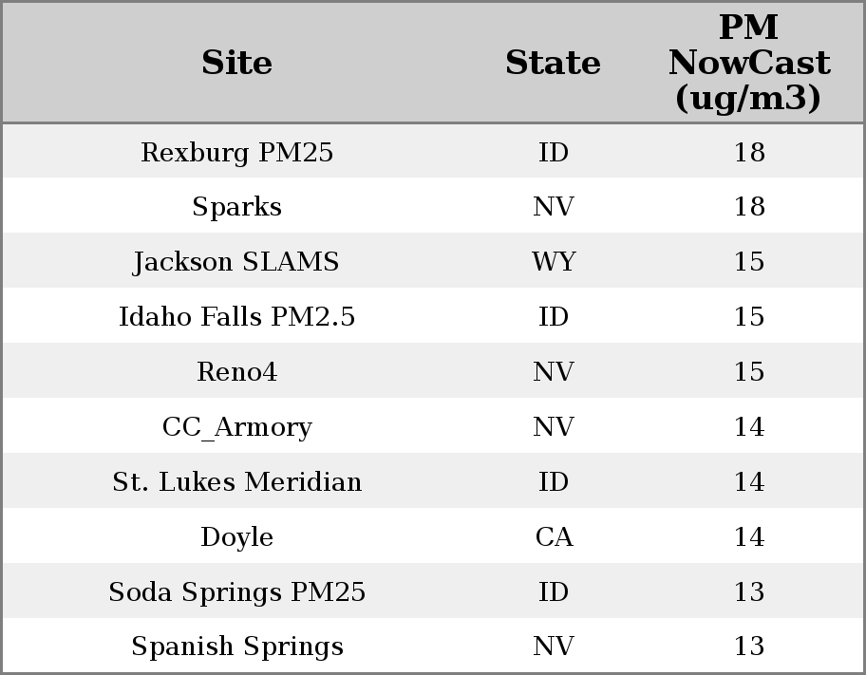
Task: Select the Sparks site cell
Action: click(x=237, y=207)
